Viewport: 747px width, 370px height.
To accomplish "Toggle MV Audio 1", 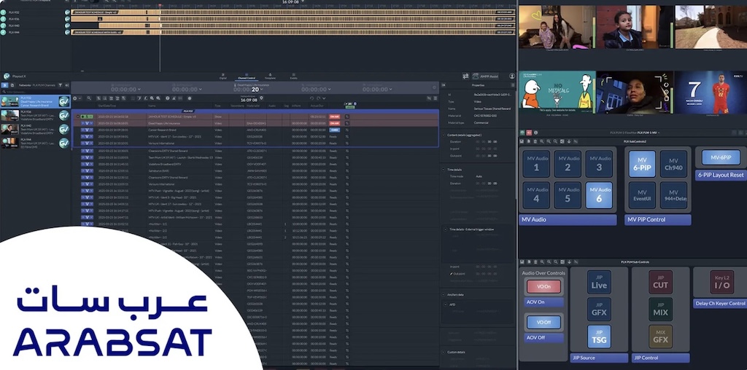I will click(536, 164).
